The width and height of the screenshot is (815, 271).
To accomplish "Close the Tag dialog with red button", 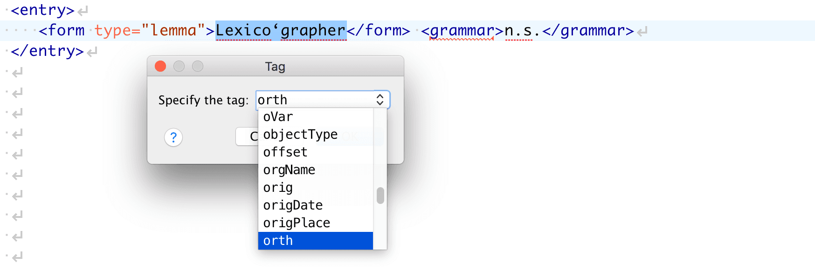I will pyautogui.click(x=160, y=66).
